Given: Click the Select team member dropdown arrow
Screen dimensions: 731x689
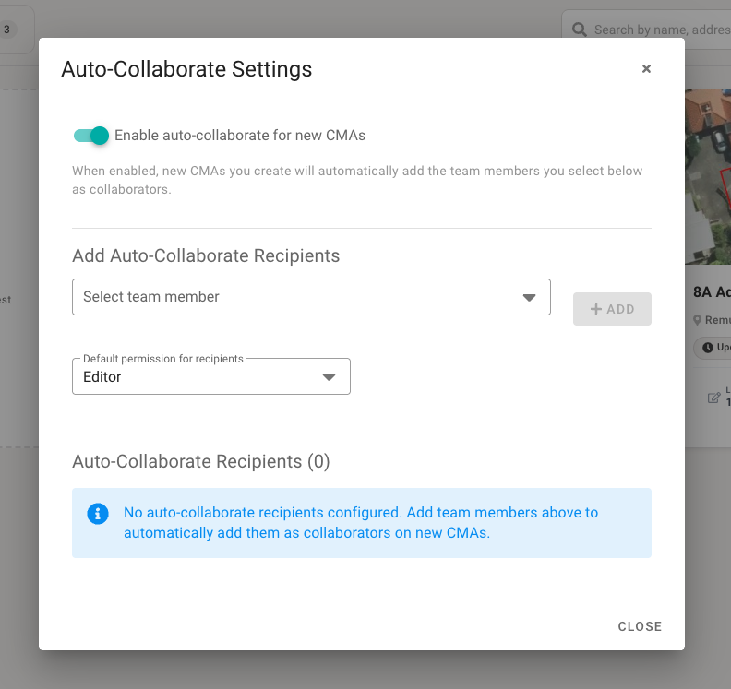Looking at the screenshot, I should pyautogui.click(x=529, y=298).
